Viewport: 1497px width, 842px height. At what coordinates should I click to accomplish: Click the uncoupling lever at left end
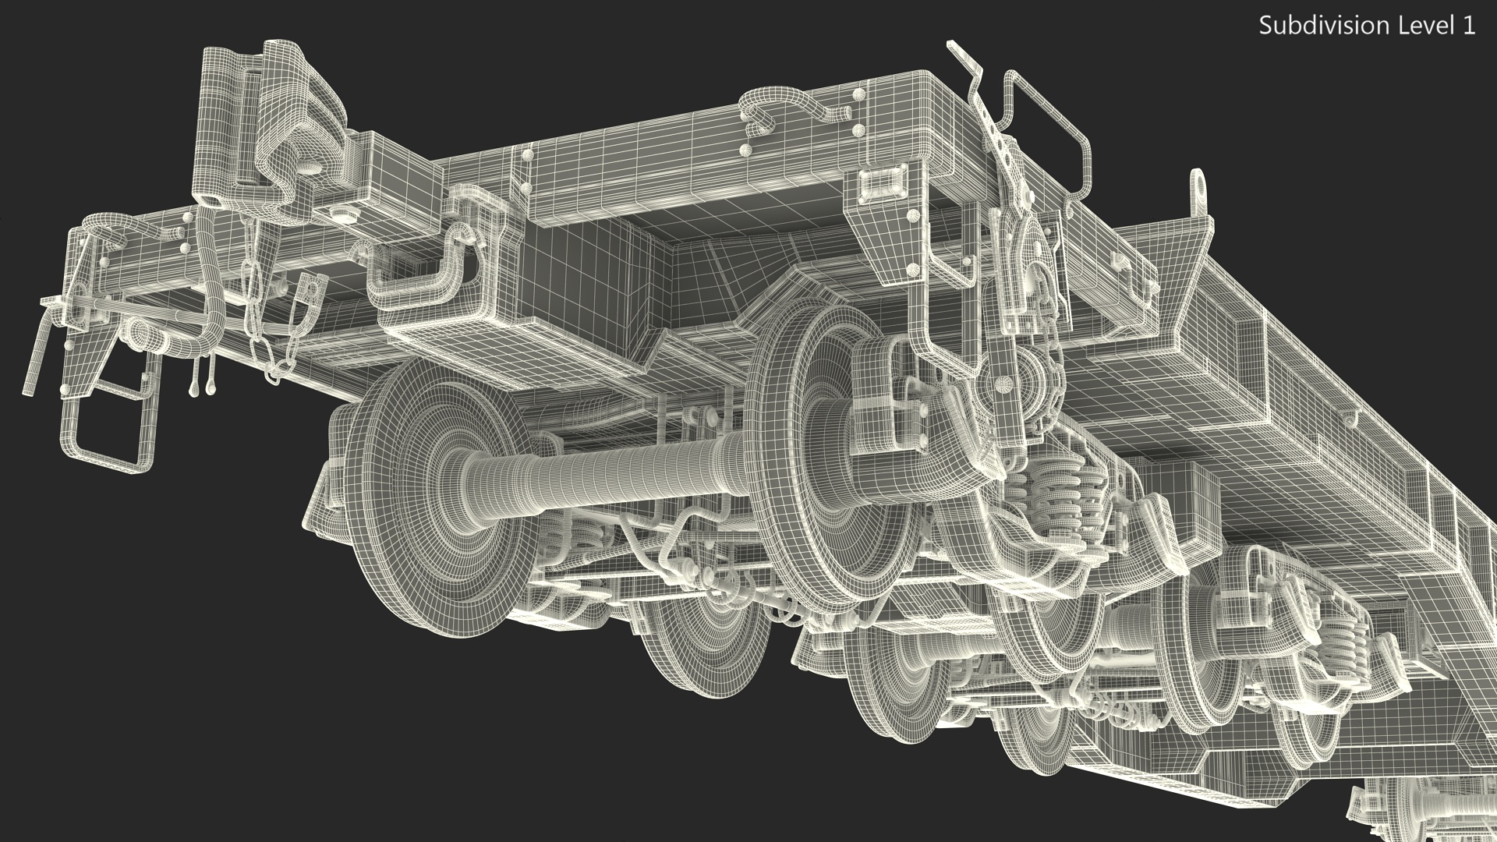[41, 351]
